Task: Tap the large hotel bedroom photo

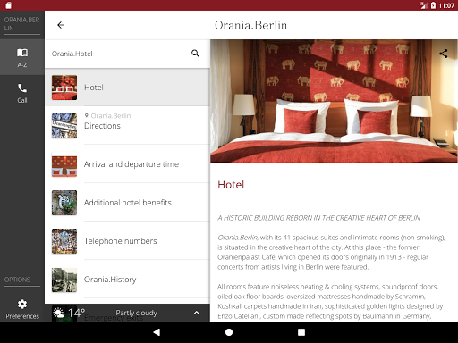Action: point(334,101)
